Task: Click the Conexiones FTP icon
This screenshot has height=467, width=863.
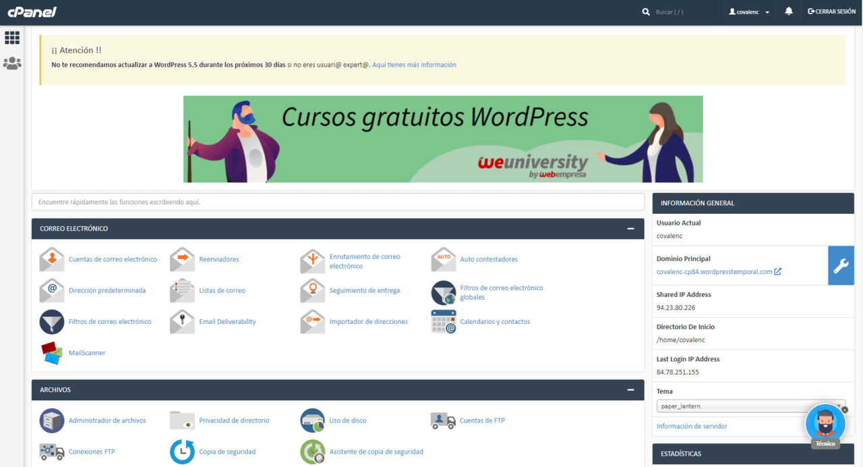Action: click(52, 451)
